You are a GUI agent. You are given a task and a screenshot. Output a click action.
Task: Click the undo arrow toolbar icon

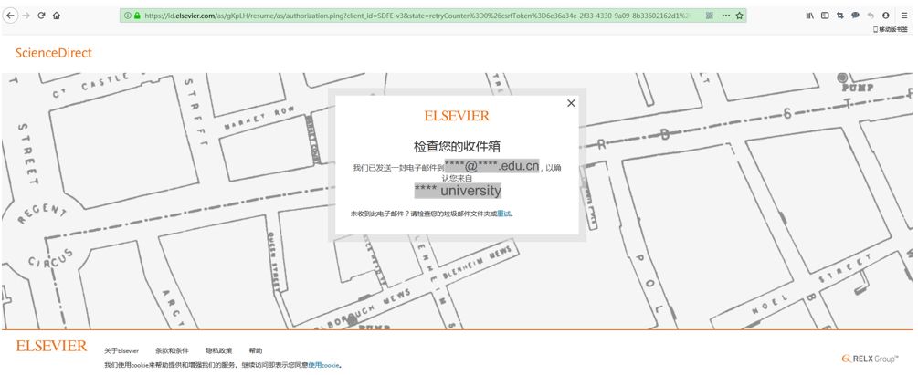[871, 16]
